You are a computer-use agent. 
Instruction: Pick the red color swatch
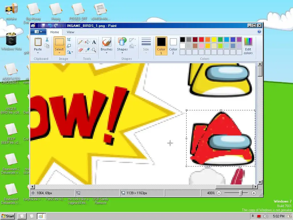pyautogui.click(x=201, y=40)
